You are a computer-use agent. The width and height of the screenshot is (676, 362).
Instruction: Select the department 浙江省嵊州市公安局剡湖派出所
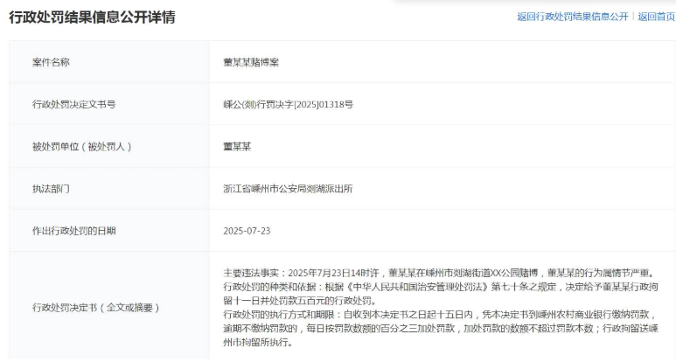tap(288, 188)
